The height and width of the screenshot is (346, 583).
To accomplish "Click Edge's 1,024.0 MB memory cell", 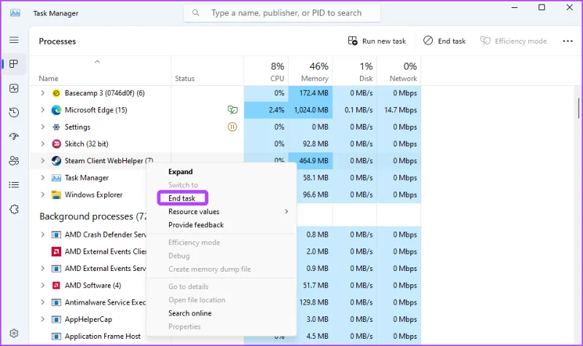I will 310,110.
